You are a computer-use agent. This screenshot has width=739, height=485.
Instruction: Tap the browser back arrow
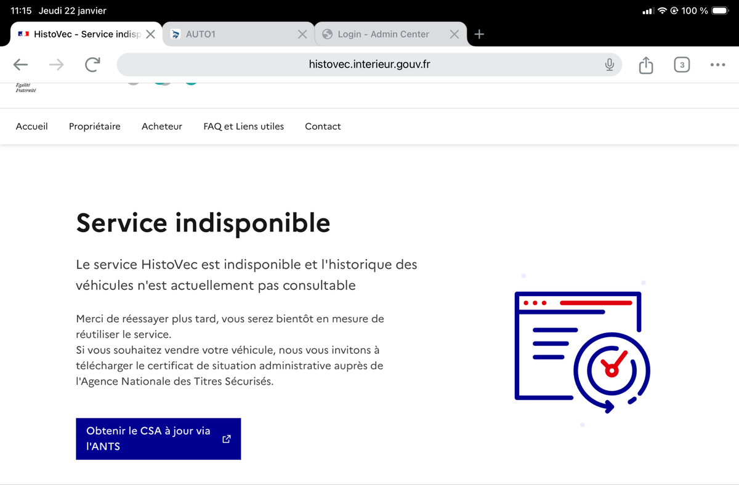tap(21, 65)
